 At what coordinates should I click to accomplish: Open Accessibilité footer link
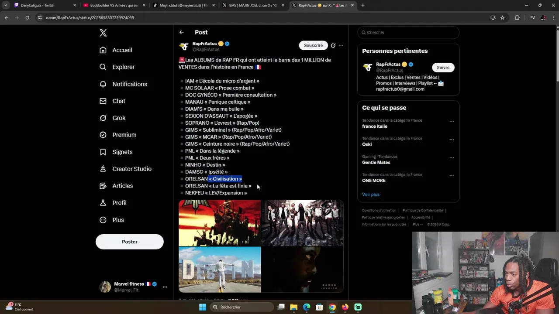pyautogui.click(x=421, y=218)
